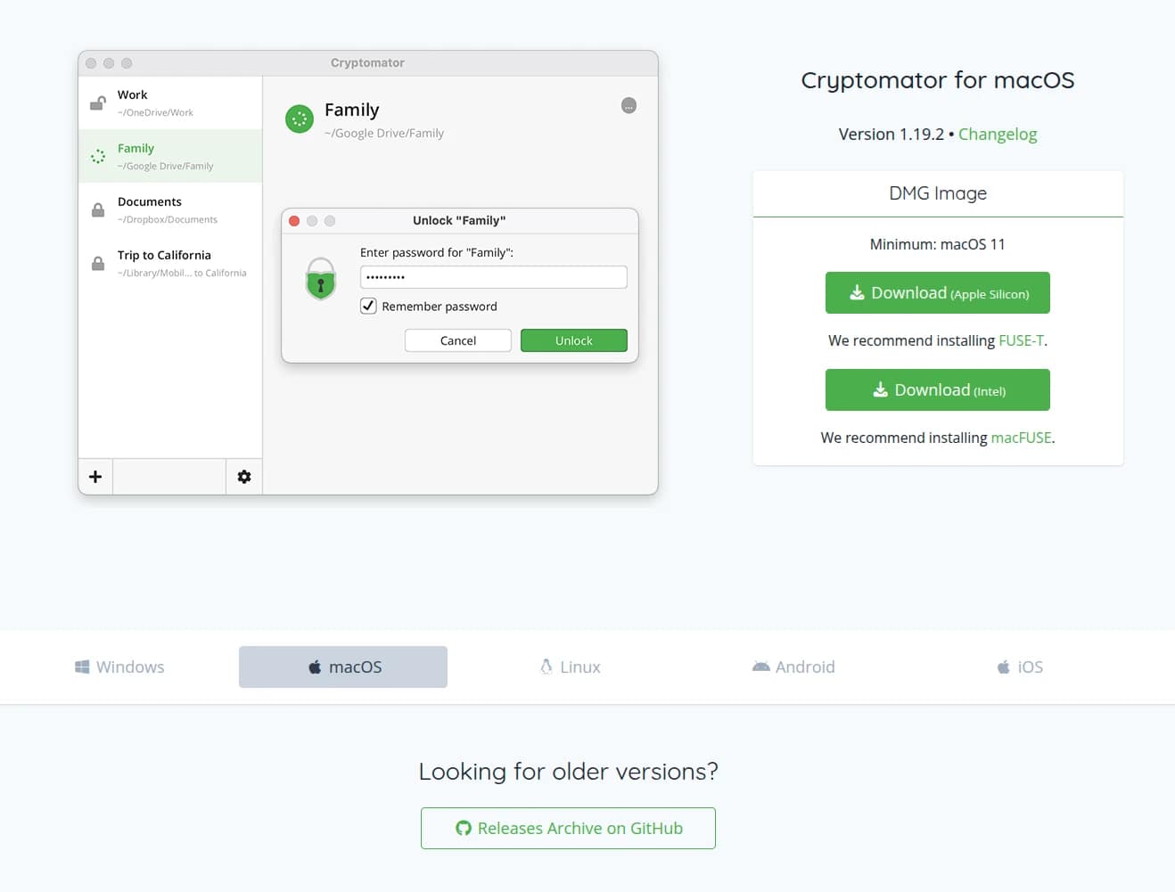1175x892 pixels.
Task: Click the green vault icon next to Family header
Action: point(299,119)
